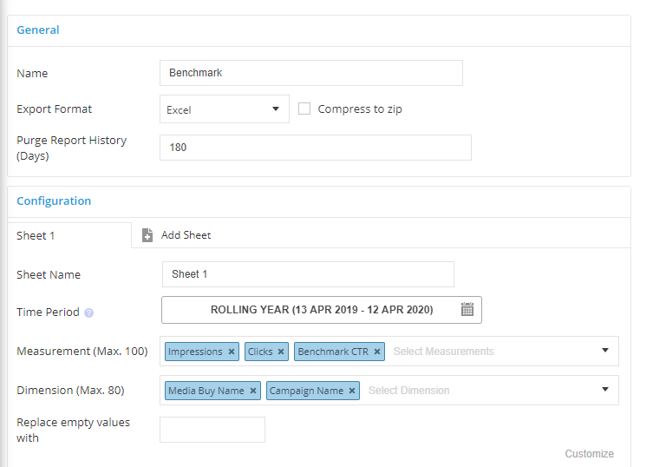Remove the Campaign Name dimension tag

(x=352, y=391)
